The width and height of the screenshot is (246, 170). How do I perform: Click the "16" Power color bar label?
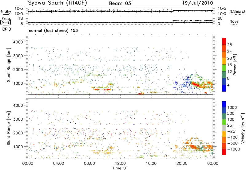229,65
